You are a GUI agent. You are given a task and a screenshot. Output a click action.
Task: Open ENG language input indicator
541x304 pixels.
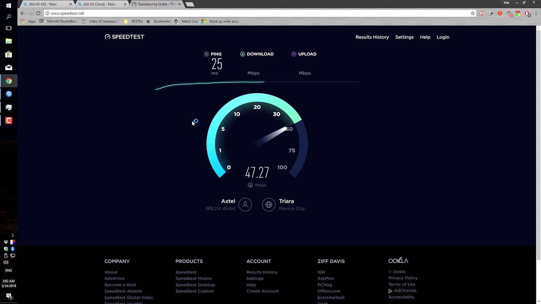(x=8, y=270)
